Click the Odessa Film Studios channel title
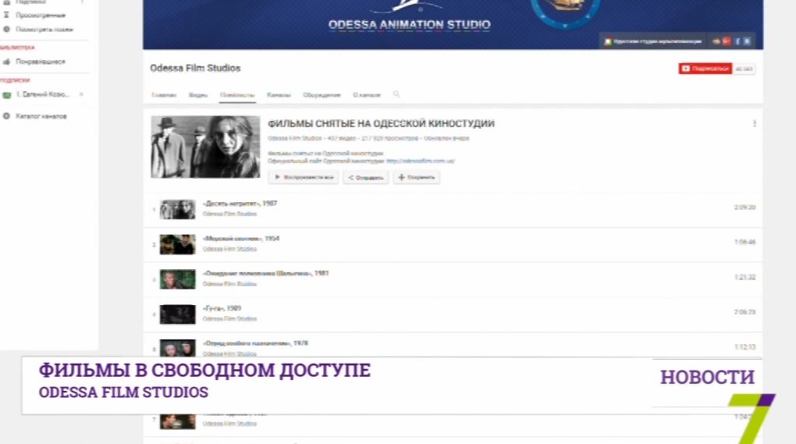Viewport: 796px width, 444px height. (x=195, y=68)
